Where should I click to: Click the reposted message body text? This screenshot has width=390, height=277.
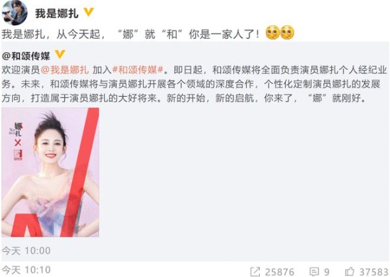tap(194, 84)
